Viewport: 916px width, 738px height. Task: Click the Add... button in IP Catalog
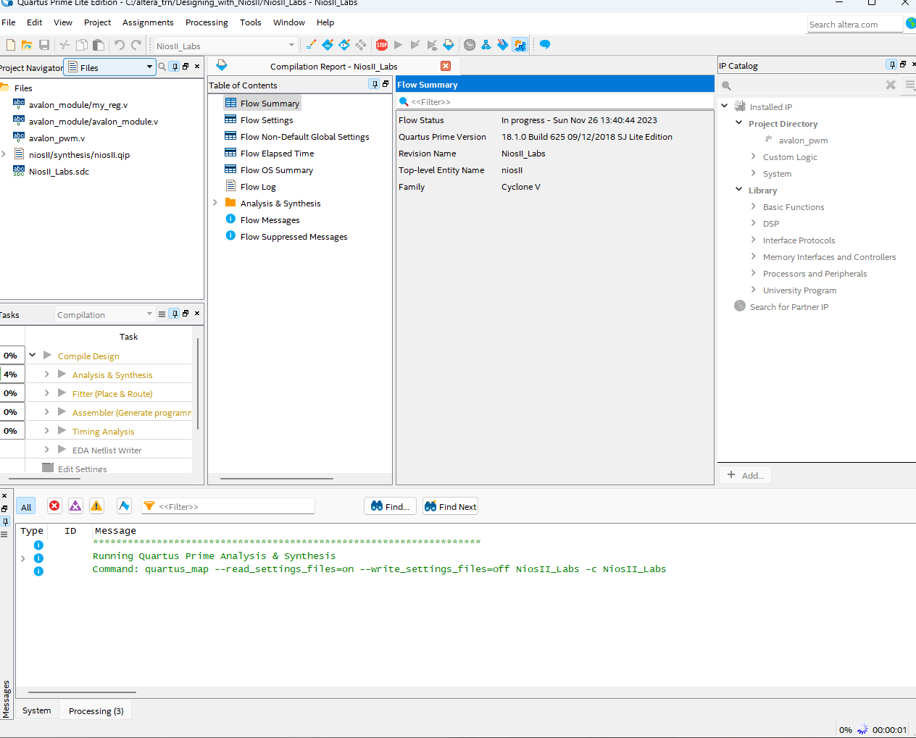point(746,475)
